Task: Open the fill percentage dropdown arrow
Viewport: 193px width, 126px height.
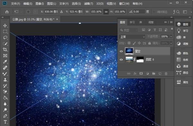Action: click(x=171, y=43)
